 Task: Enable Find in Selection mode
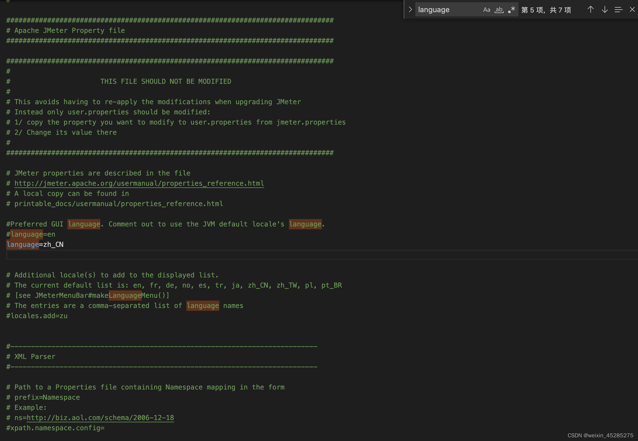tap(618, 9)
